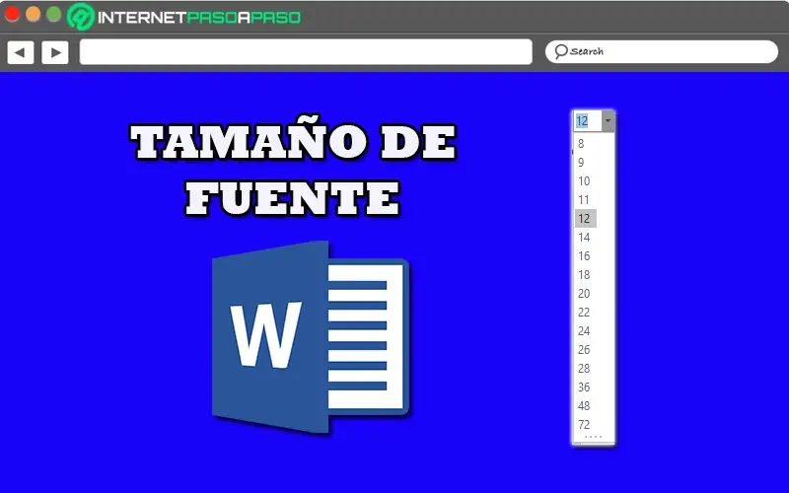Click the font size field showing 12

(x=587, y=120)
